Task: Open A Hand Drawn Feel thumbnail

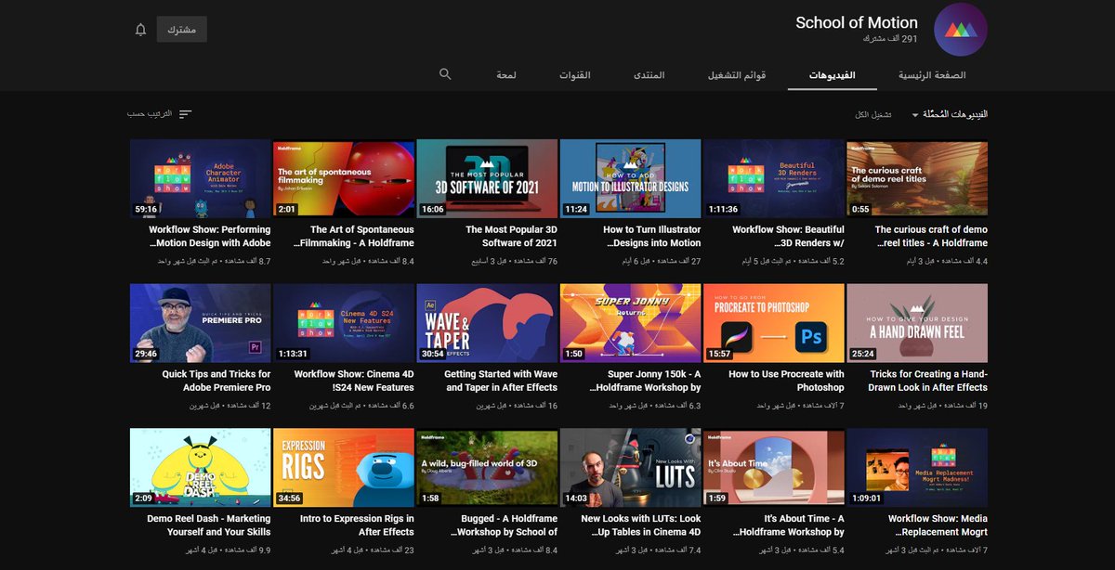Action: point(917,323)
